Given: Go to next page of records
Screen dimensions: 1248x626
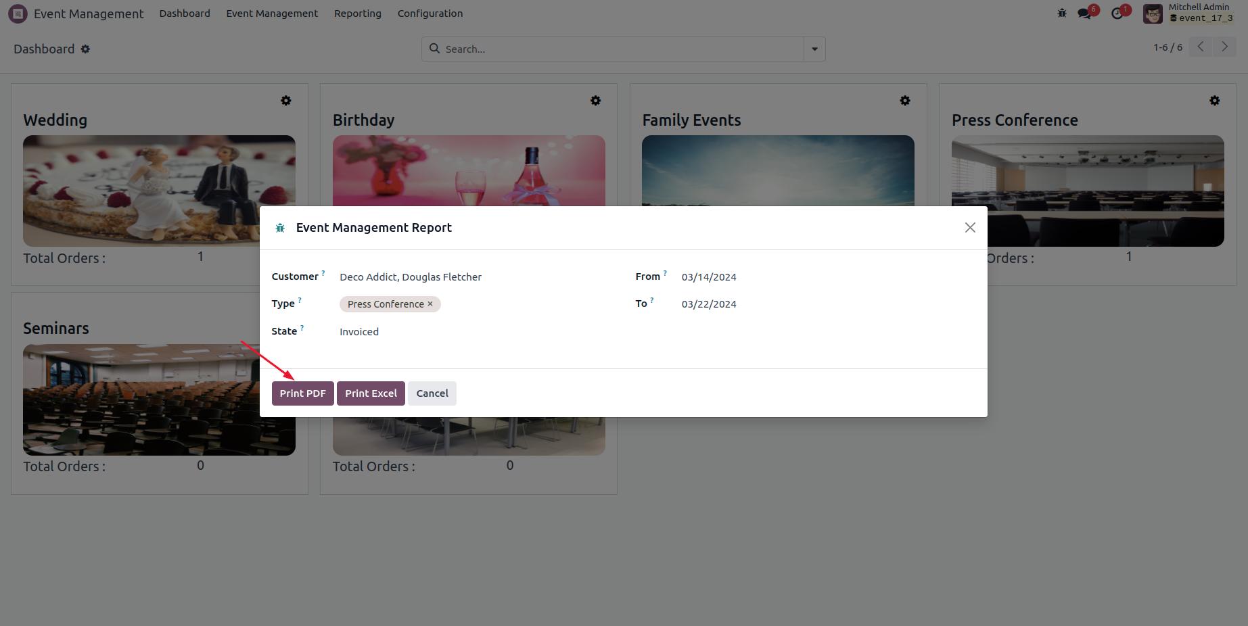Looking at the screenshot, I should click(x=1224, y=47).
